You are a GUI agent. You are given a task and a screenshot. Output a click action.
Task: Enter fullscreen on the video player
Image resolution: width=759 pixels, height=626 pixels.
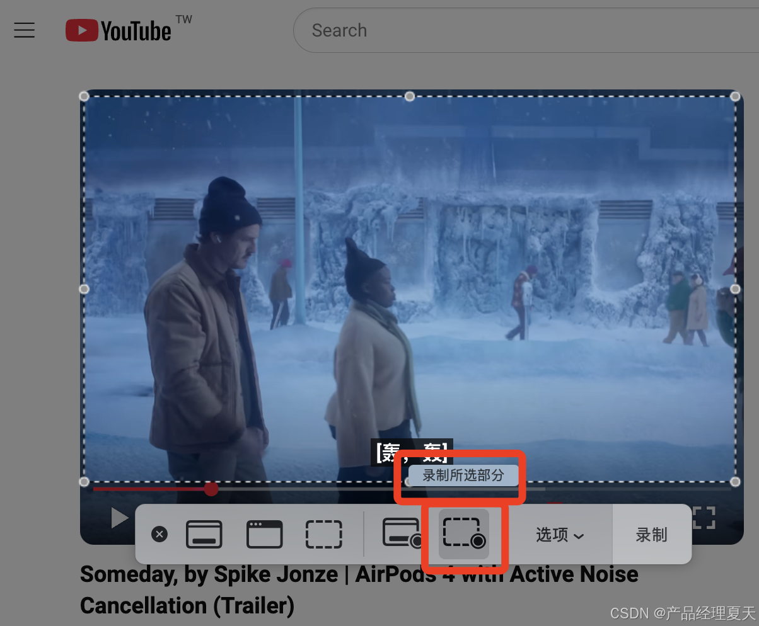[704, 518]
